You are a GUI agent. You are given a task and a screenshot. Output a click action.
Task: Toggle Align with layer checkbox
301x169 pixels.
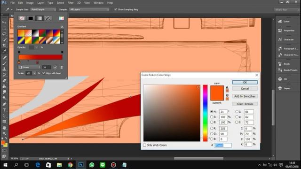click(x=44, y=73)
